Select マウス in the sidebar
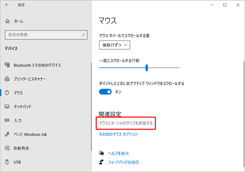 pyautogui.click(x=18, y=93)
